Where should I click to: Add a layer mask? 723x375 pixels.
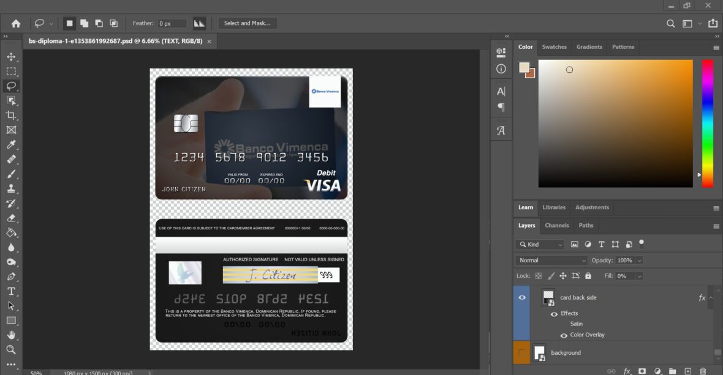(x=642, y=371)
